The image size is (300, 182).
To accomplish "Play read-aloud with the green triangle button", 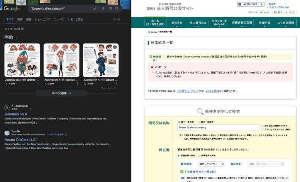I will 262,4.
